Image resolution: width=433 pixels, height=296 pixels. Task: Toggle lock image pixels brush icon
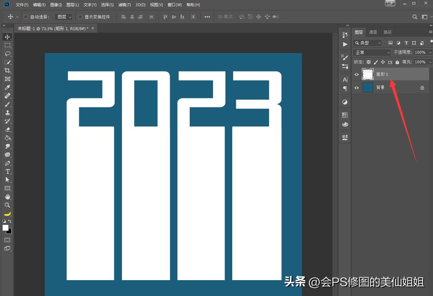pyautogui.click(x=376, y=62)
